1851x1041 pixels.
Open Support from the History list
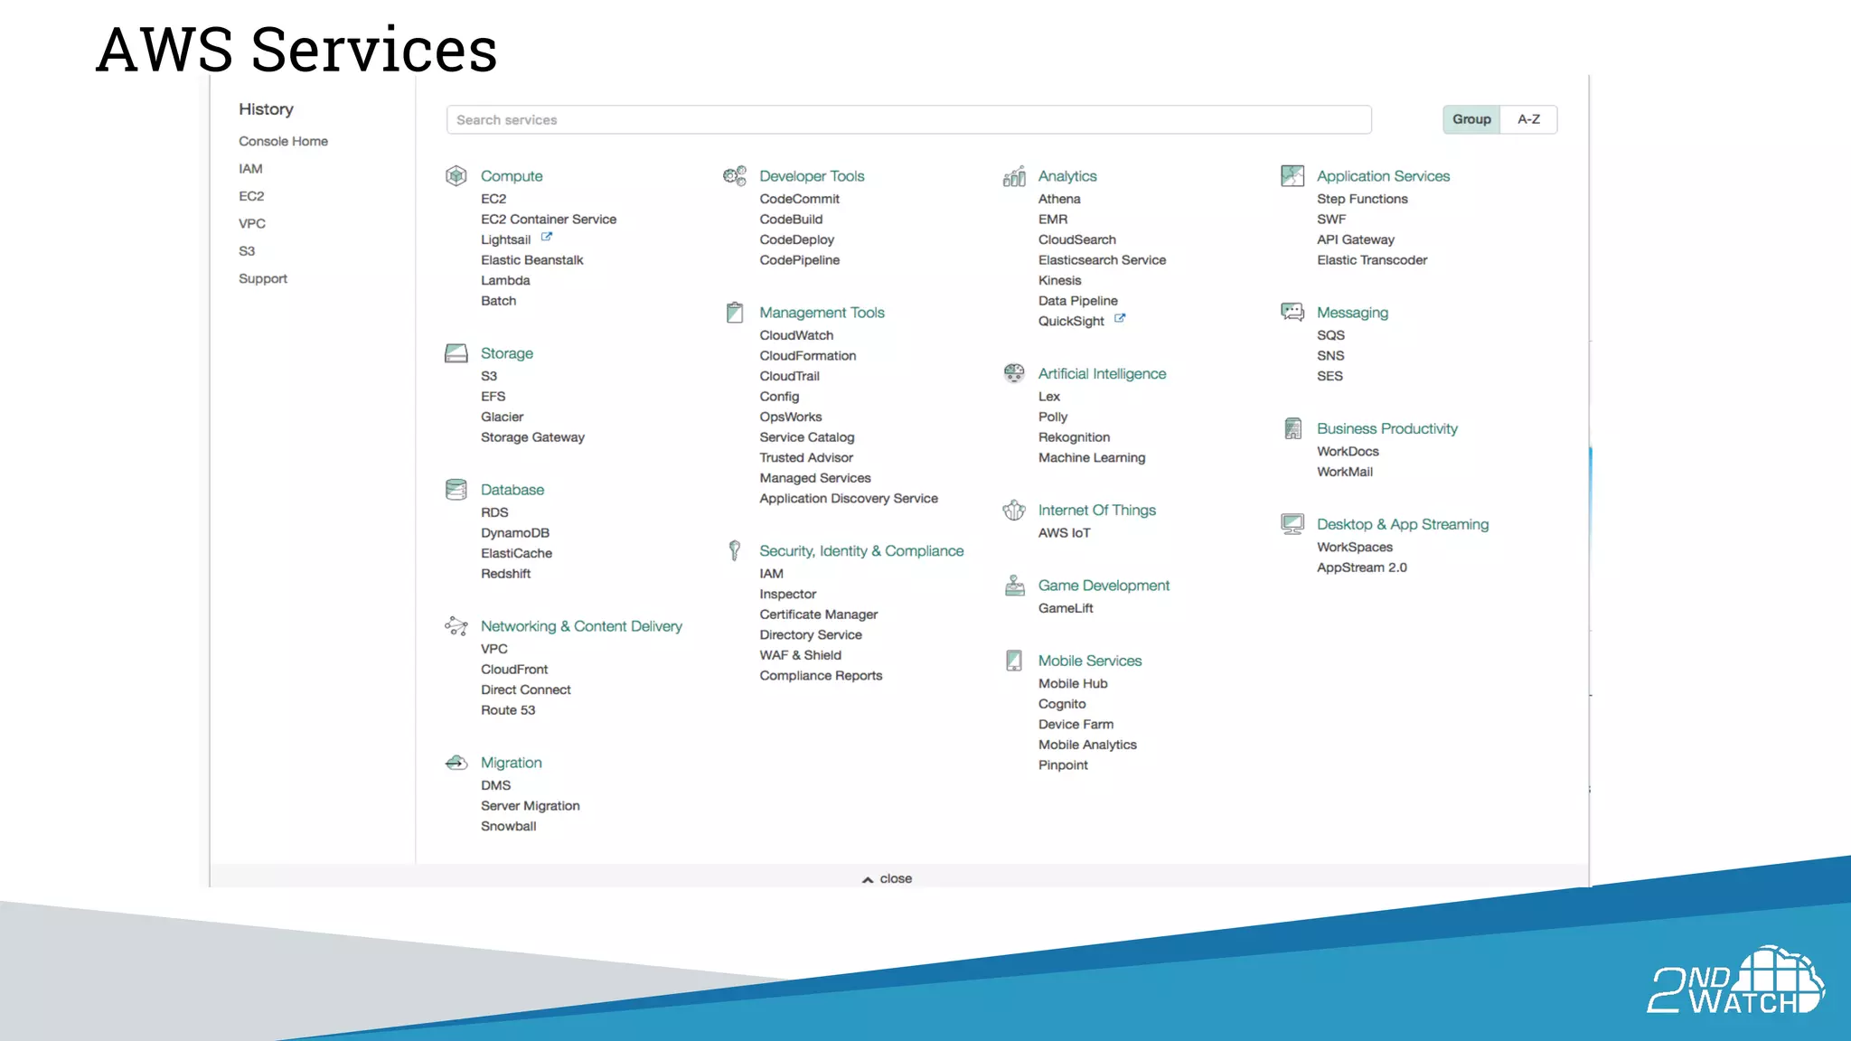click(x=263, y=278)
